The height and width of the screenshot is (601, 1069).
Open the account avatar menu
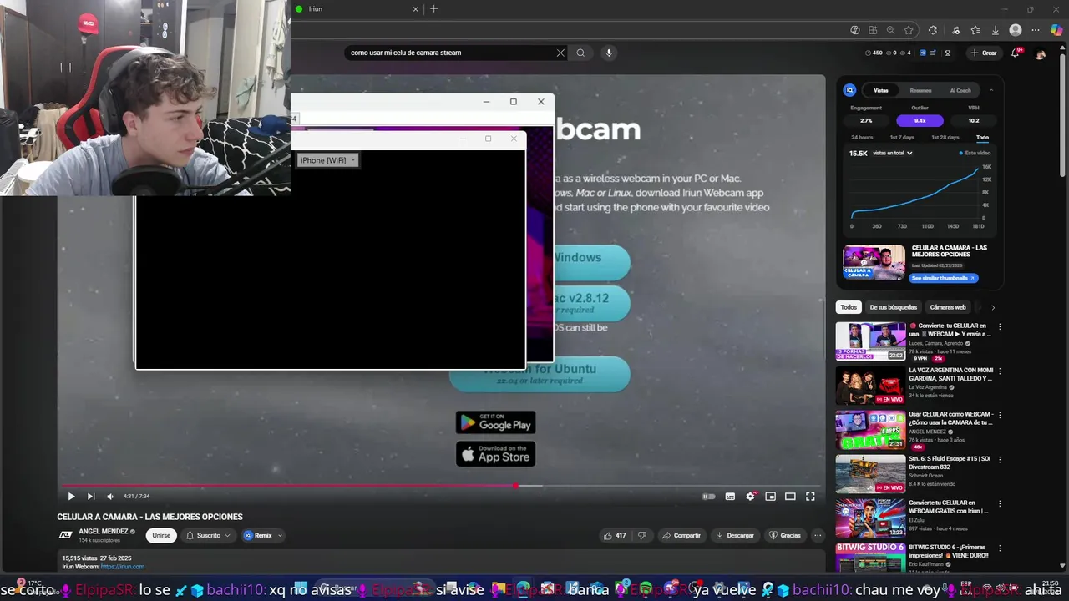pos(1041,53)
